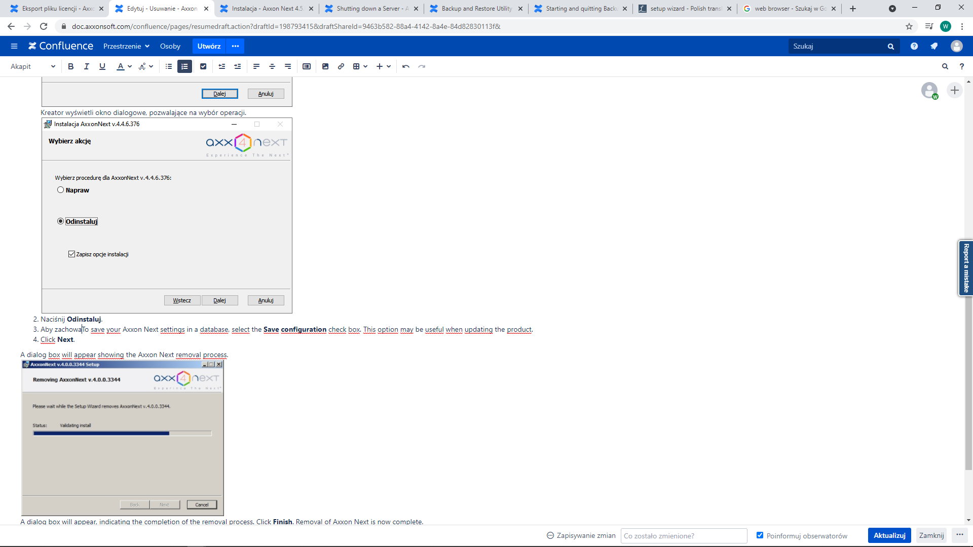
Task: Toggle bold formatting in the editor toolbar
Action: coord(71,66)
